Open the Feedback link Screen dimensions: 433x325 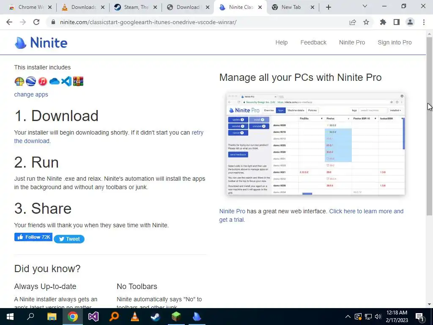point(313,42)
